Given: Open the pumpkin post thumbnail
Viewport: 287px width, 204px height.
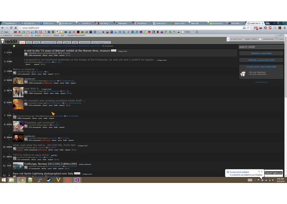Looking at the screenshot, I should point(18,104).
